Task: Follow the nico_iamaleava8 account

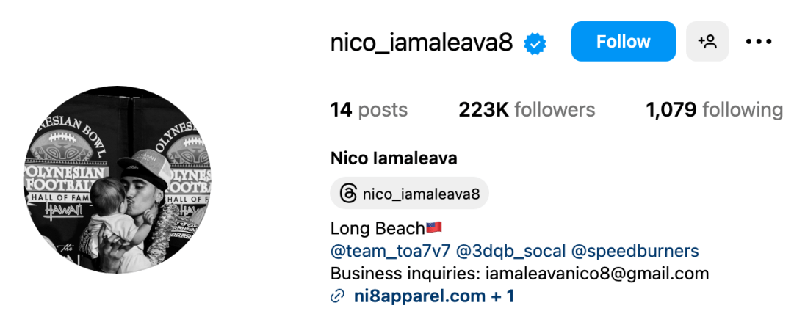Action: (624, 42)
